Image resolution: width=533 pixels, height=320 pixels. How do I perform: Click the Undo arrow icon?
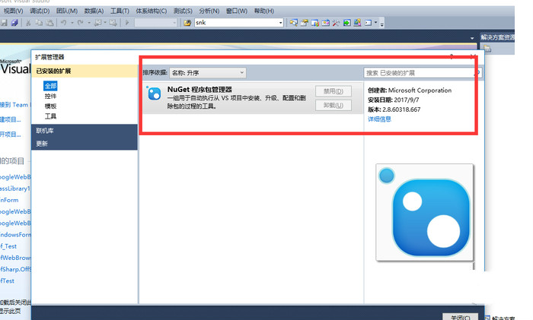(x=63, y=23)
